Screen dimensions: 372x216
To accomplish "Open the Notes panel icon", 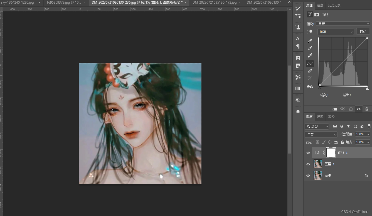I will coord(298,66).
